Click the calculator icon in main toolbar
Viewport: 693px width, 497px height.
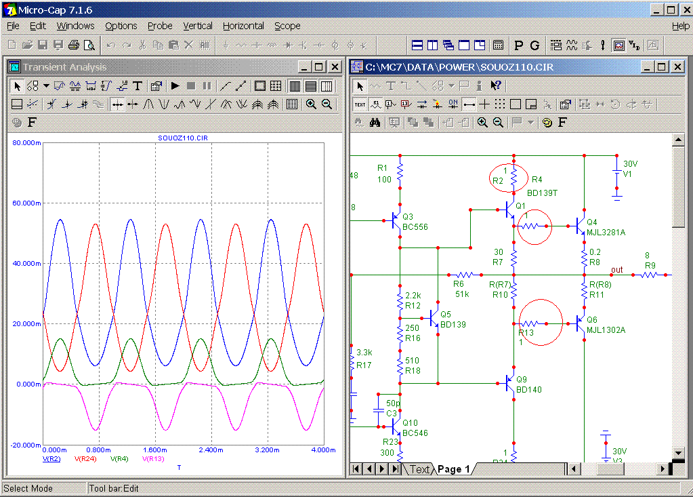point(498,45)
